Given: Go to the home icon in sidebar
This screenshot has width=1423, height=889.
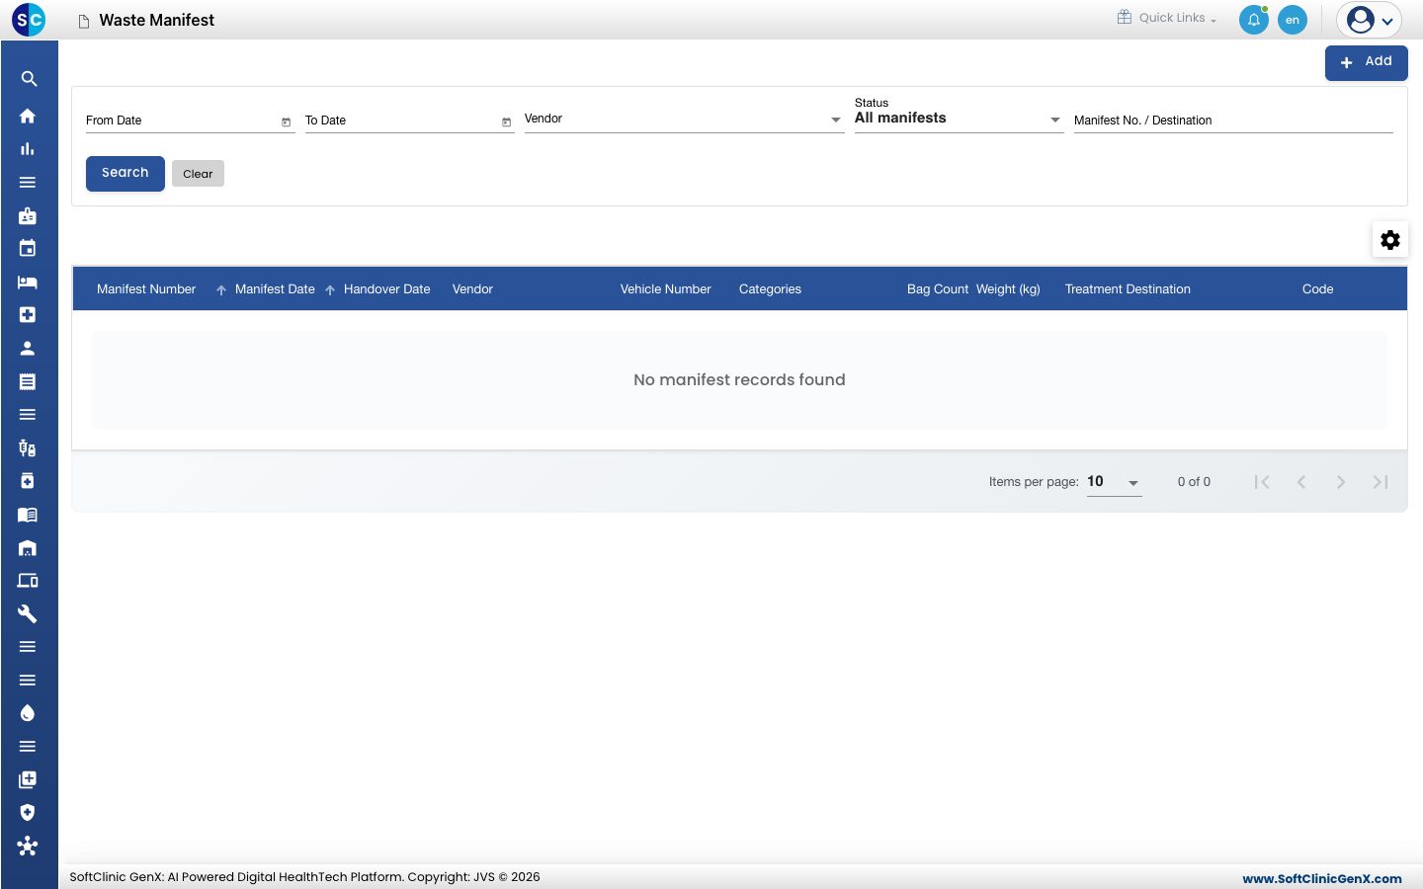Looking at the screenshot, I should click(28, 116).
